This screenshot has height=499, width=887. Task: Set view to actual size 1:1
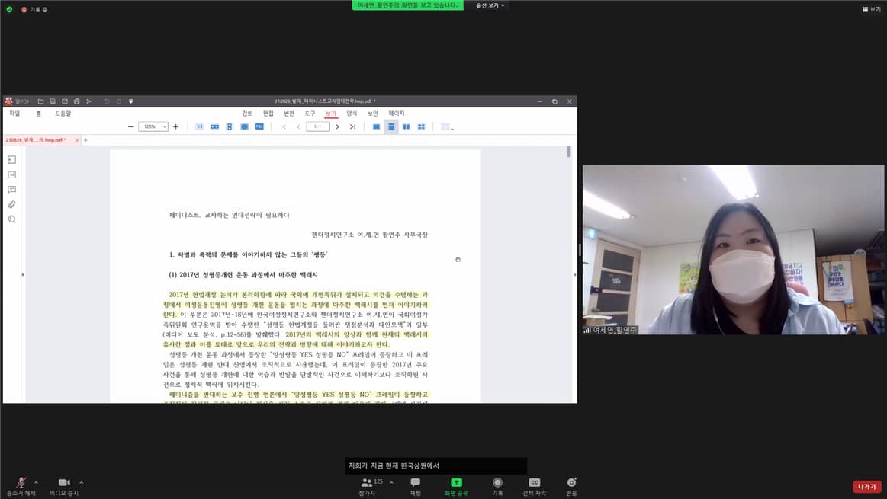coord(199,126)
